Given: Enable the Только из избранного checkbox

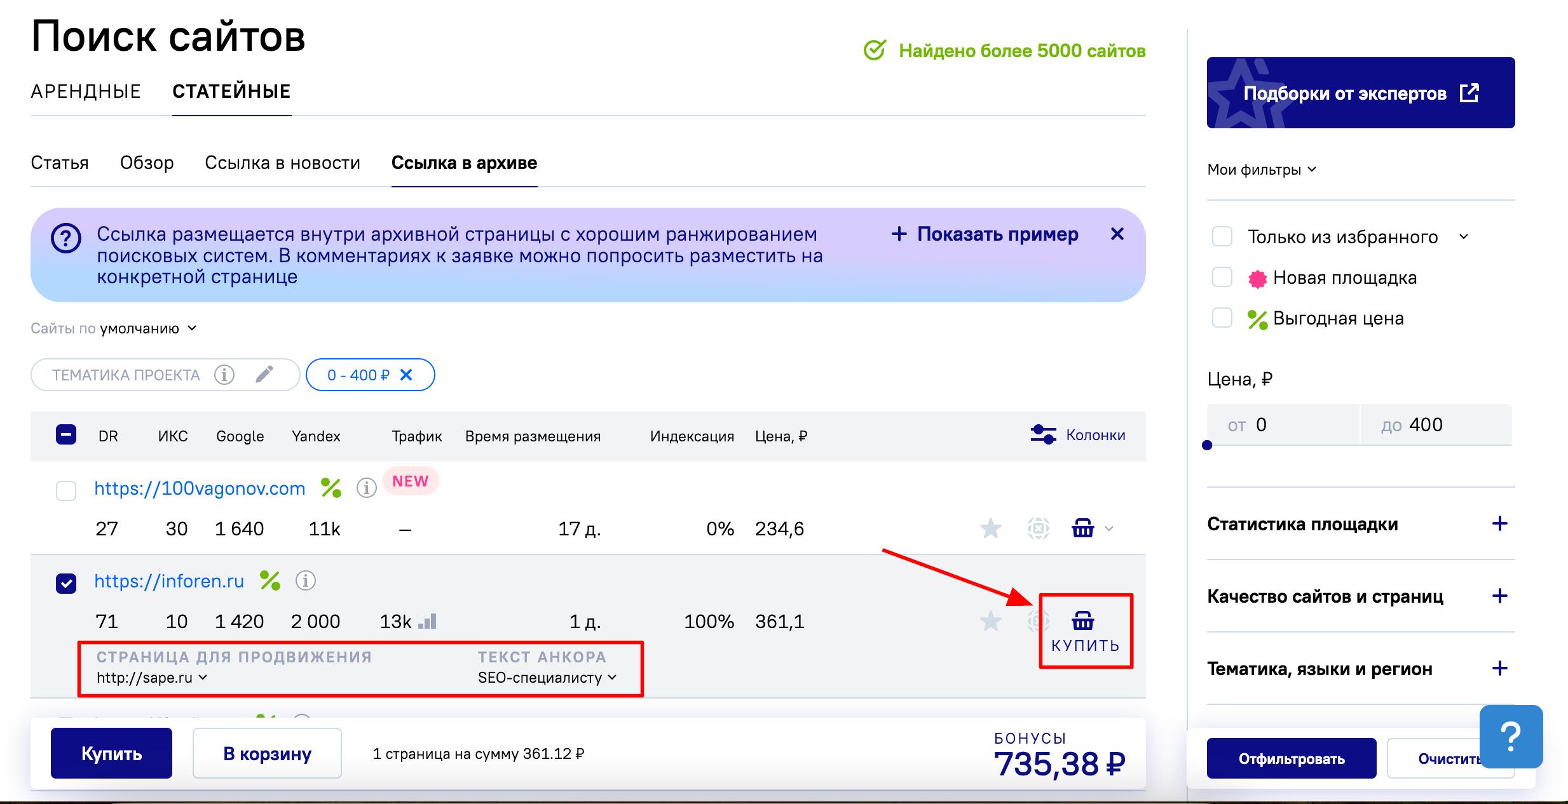Looking at the screenshot, I should 1222,236.
